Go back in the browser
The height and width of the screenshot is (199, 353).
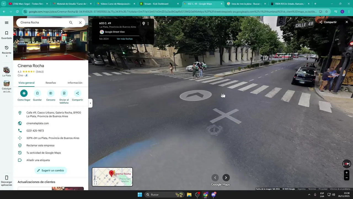[4, 12]
